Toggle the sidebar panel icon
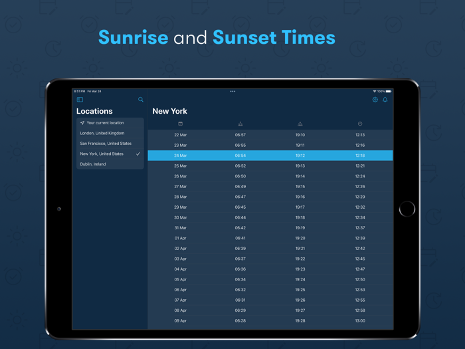465x349 pixels. (x=80, y=100)
